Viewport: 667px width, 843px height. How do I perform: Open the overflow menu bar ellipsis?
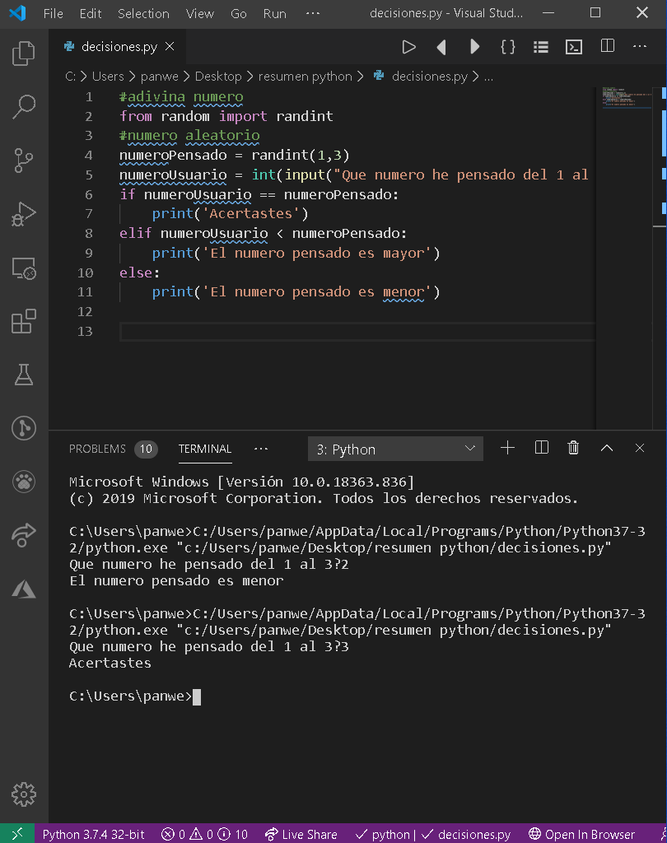pos(313,13)
